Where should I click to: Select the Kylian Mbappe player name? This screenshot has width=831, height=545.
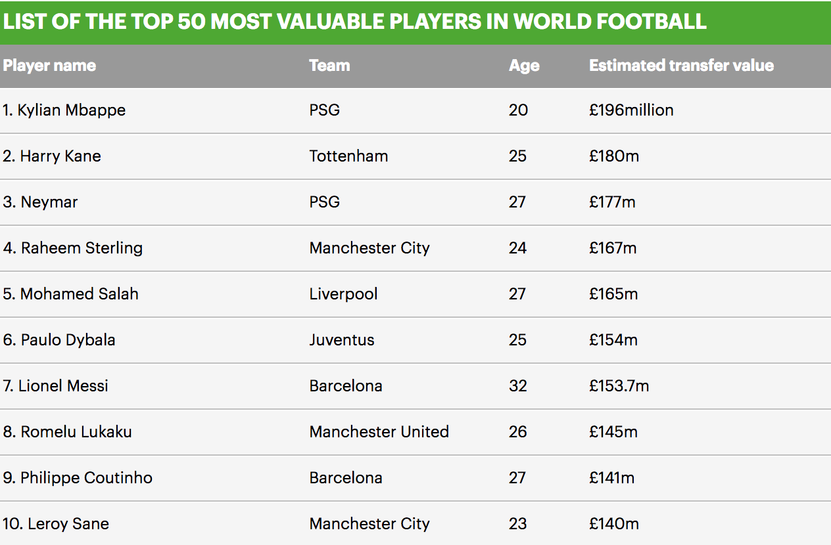tap(64, 110)
